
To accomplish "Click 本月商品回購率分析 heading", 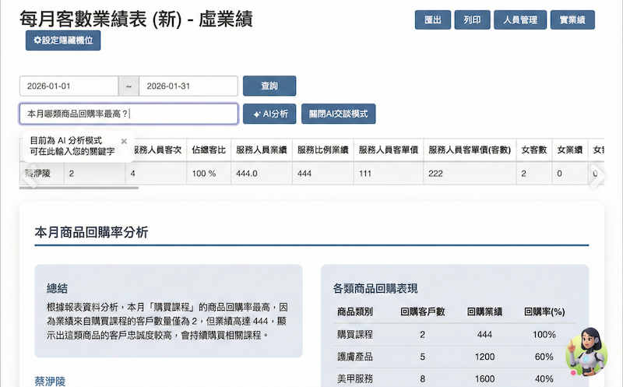I will 91,233.
